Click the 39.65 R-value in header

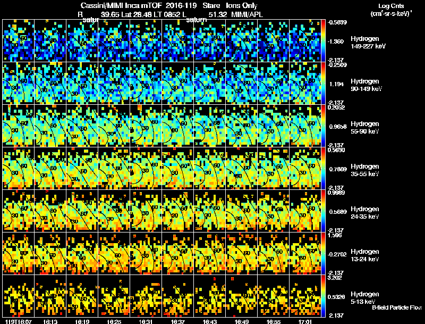(x=110, y=14)
